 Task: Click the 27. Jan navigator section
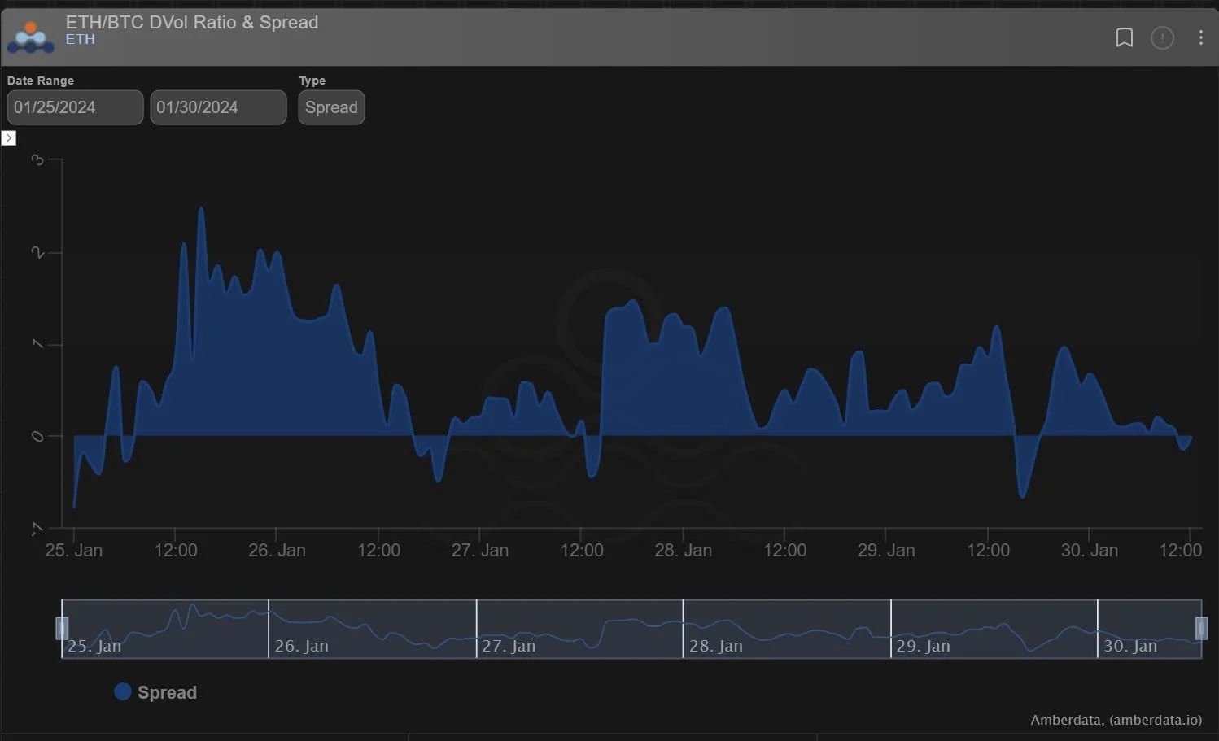coord(579,629)
